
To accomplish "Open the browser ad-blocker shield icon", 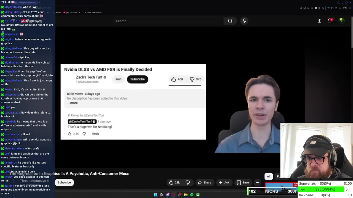I will (316, 8).
